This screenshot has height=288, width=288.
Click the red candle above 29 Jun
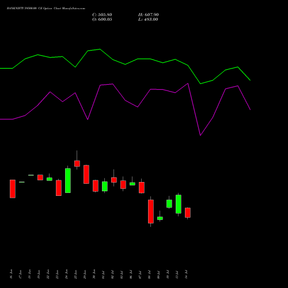click(x=86, y=175)
